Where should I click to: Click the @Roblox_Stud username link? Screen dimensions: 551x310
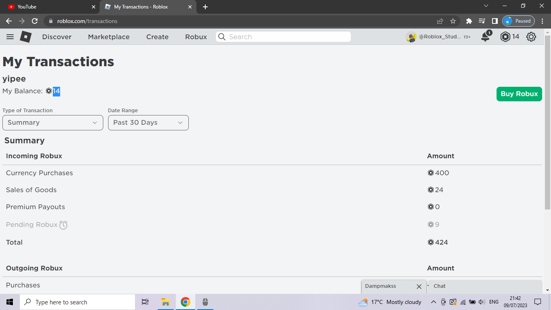[x=440, y=37]
